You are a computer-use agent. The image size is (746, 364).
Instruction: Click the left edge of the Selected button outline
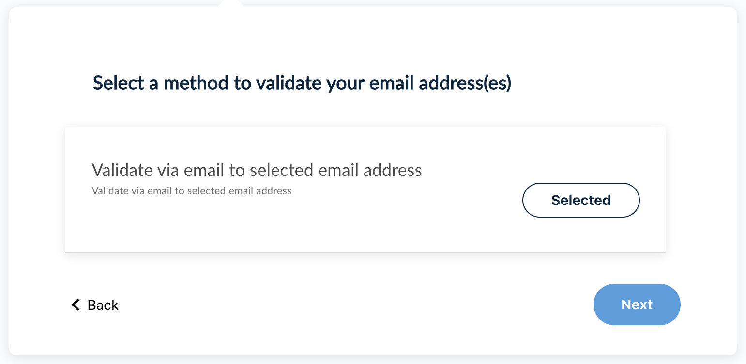[x=524, y=200]
